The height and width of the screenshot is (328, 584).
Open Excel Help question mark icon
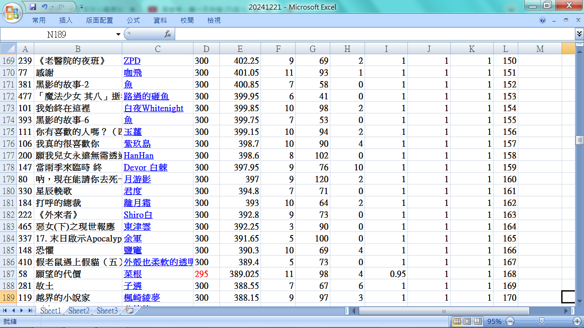[x=542, y=20]
